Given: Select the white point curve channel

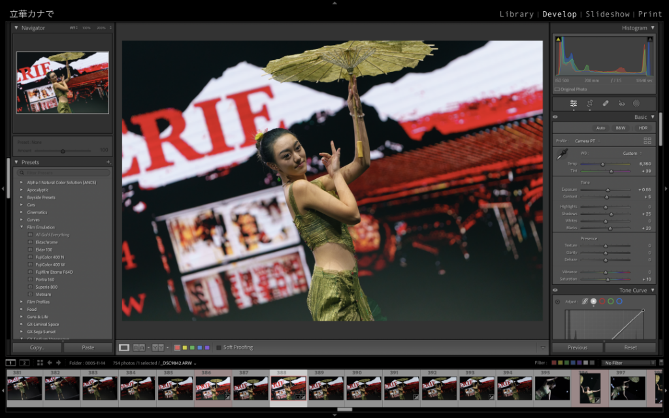Looking at the screenshot, I should pos(593,302).
